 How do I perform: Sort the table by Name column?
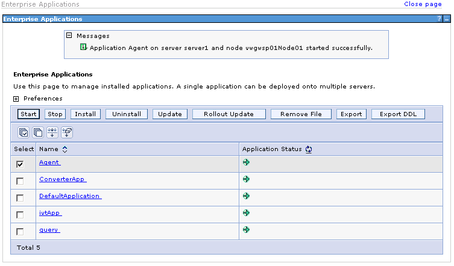pos(65,149)
